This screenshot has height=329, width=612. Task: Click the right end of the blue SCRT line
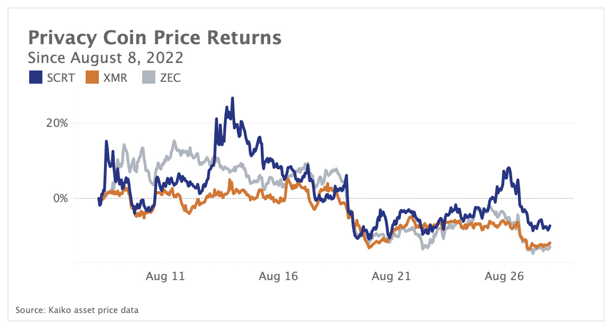point(550,226)
